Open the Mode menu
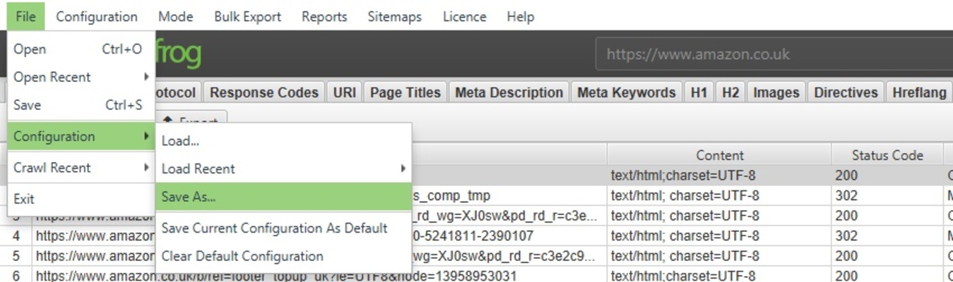The width and height of the screenshot is (953, 282). 175,16
